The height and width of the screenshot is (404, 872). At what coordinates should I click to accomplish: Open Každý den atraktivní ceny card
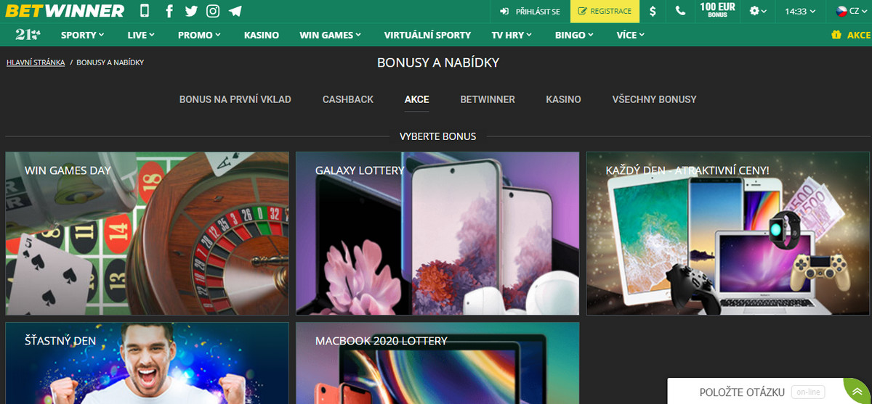coord(728,233)
